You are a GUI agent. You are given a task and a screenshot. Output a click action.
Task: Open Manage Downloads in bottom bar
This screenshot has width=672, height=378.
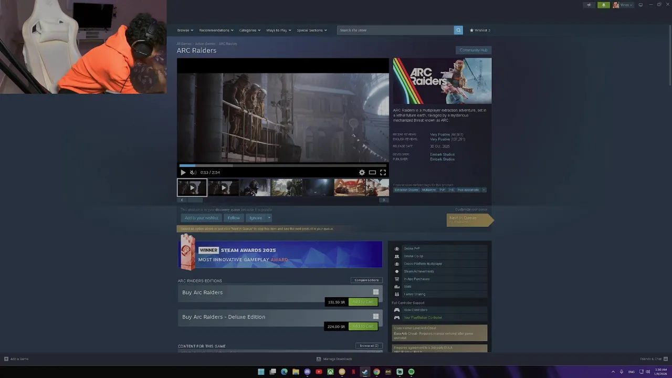(x=334, y=359)
